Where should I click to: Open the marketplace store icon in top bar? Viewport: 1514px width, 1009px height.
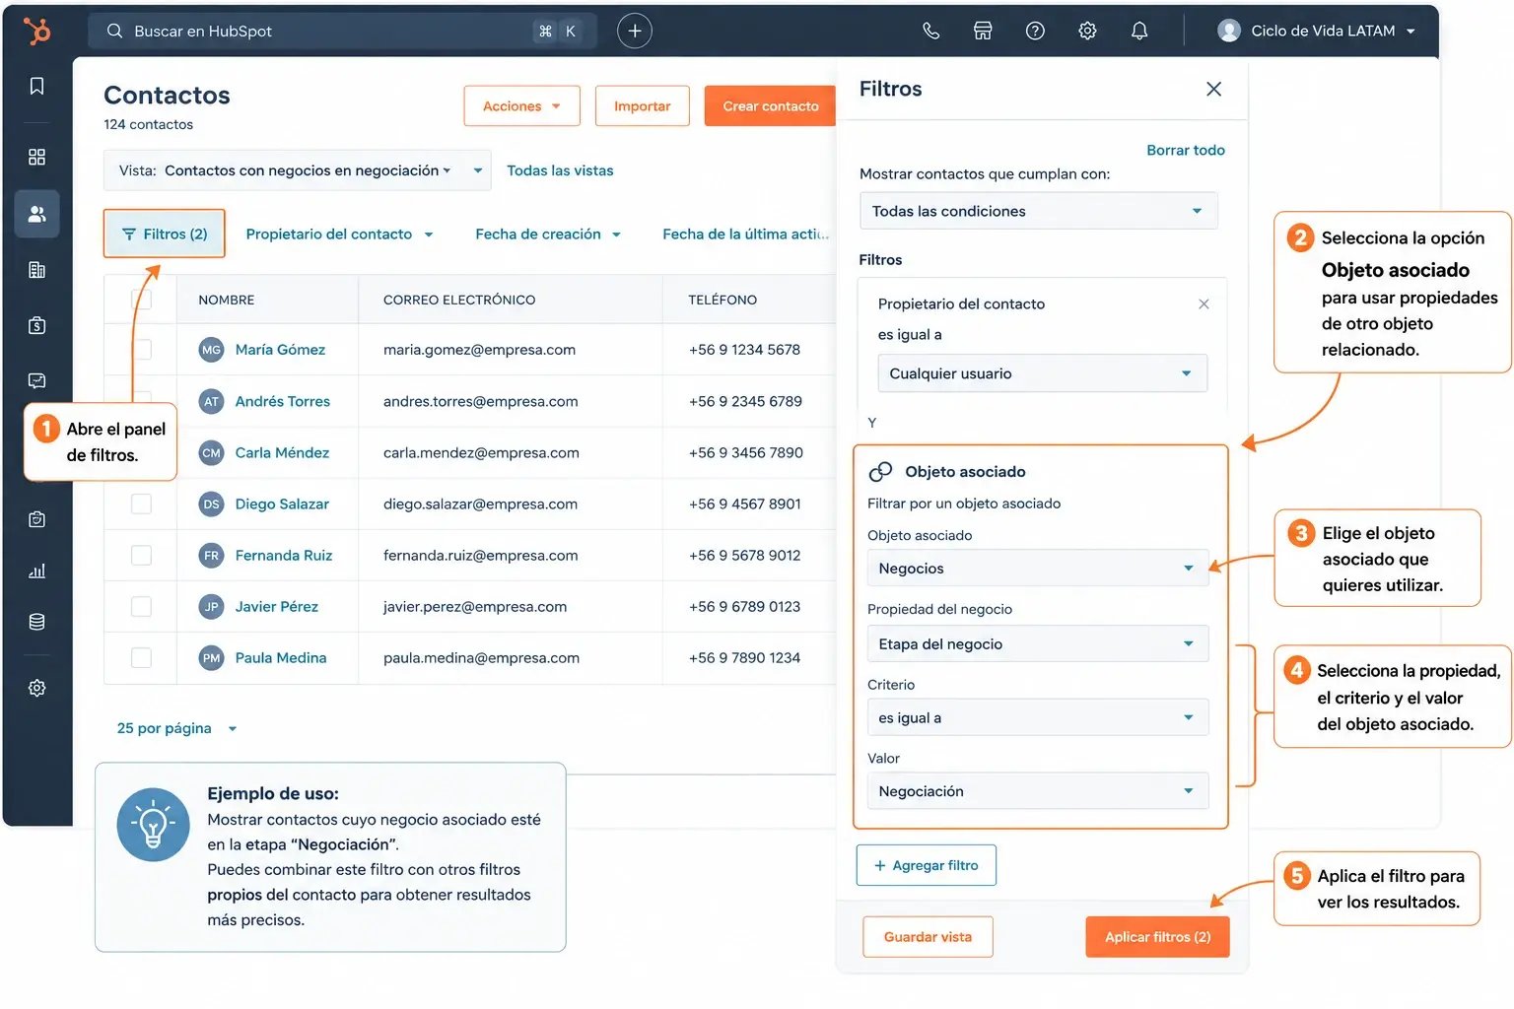pyautogui.click(x=983, y=31)
